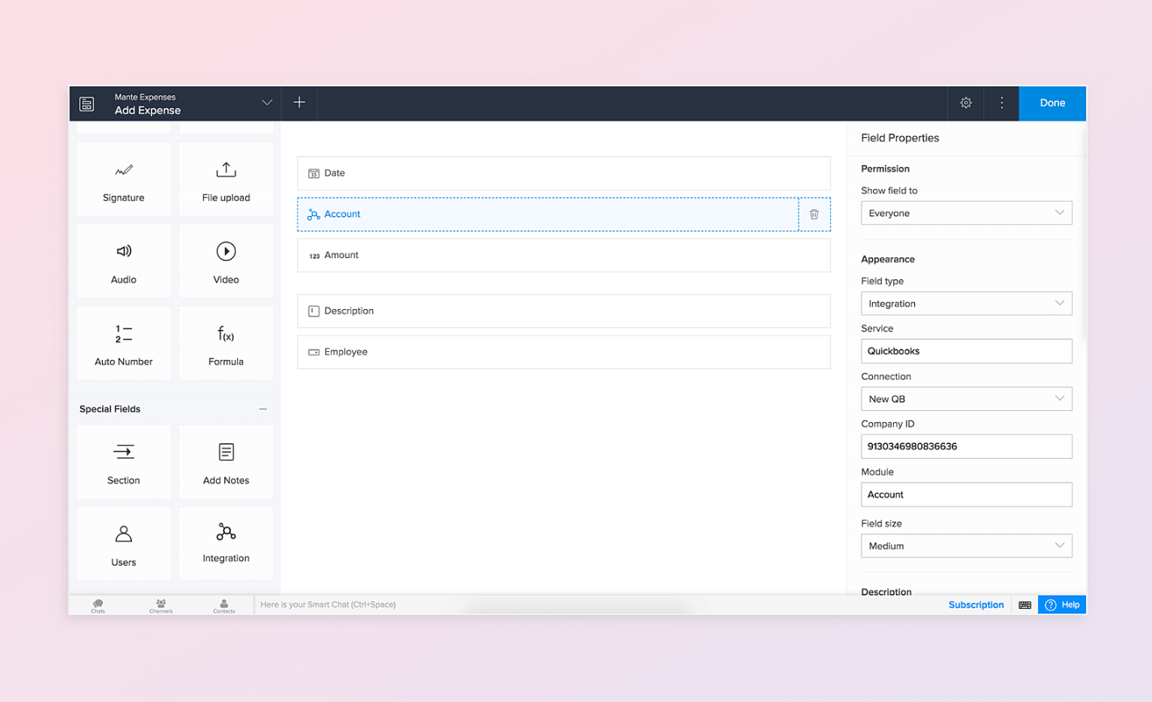Open Channels in bottom bar
This screenshot has height=702, width=1152.
point(161,605)
